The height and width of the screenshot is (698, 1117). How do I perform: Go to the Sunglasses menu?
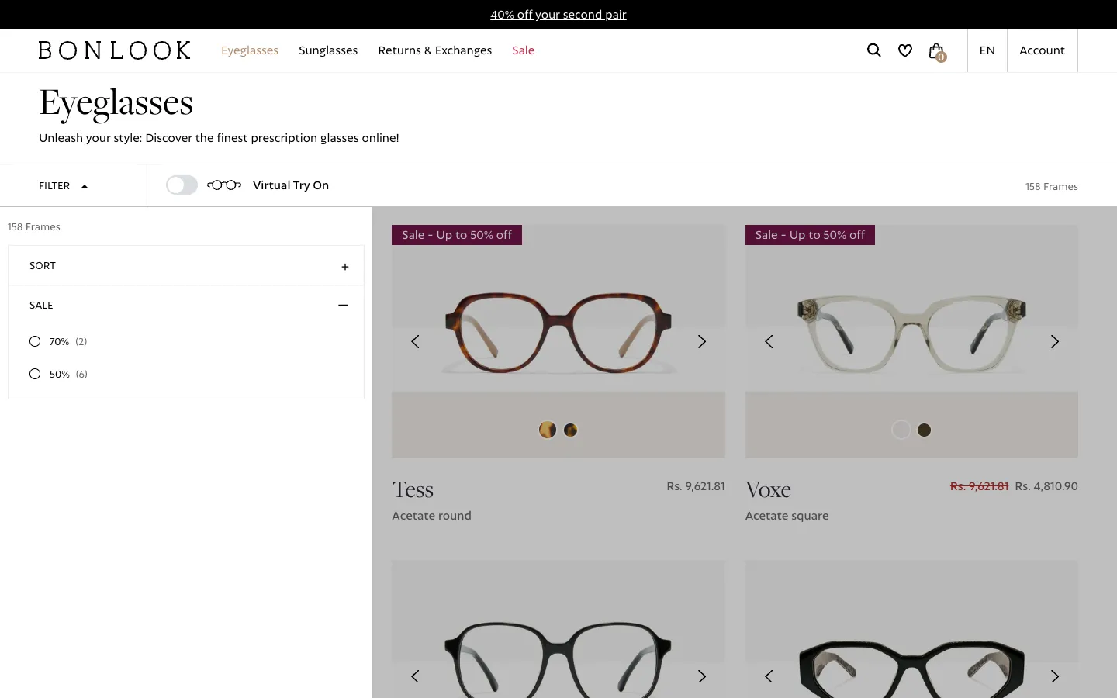pyautogui.click(x=328, y=50)
